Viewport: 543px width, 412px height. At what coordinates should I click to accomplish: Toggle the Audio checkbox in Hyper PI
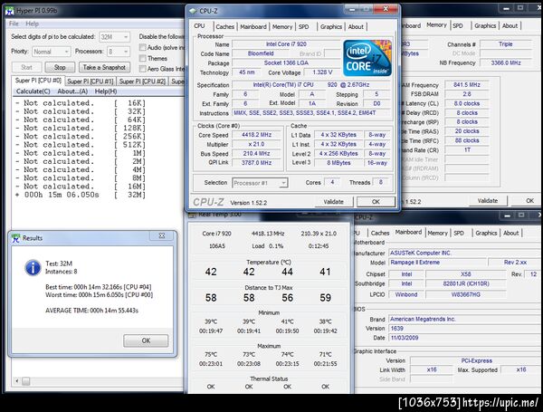tap(142, 47)
